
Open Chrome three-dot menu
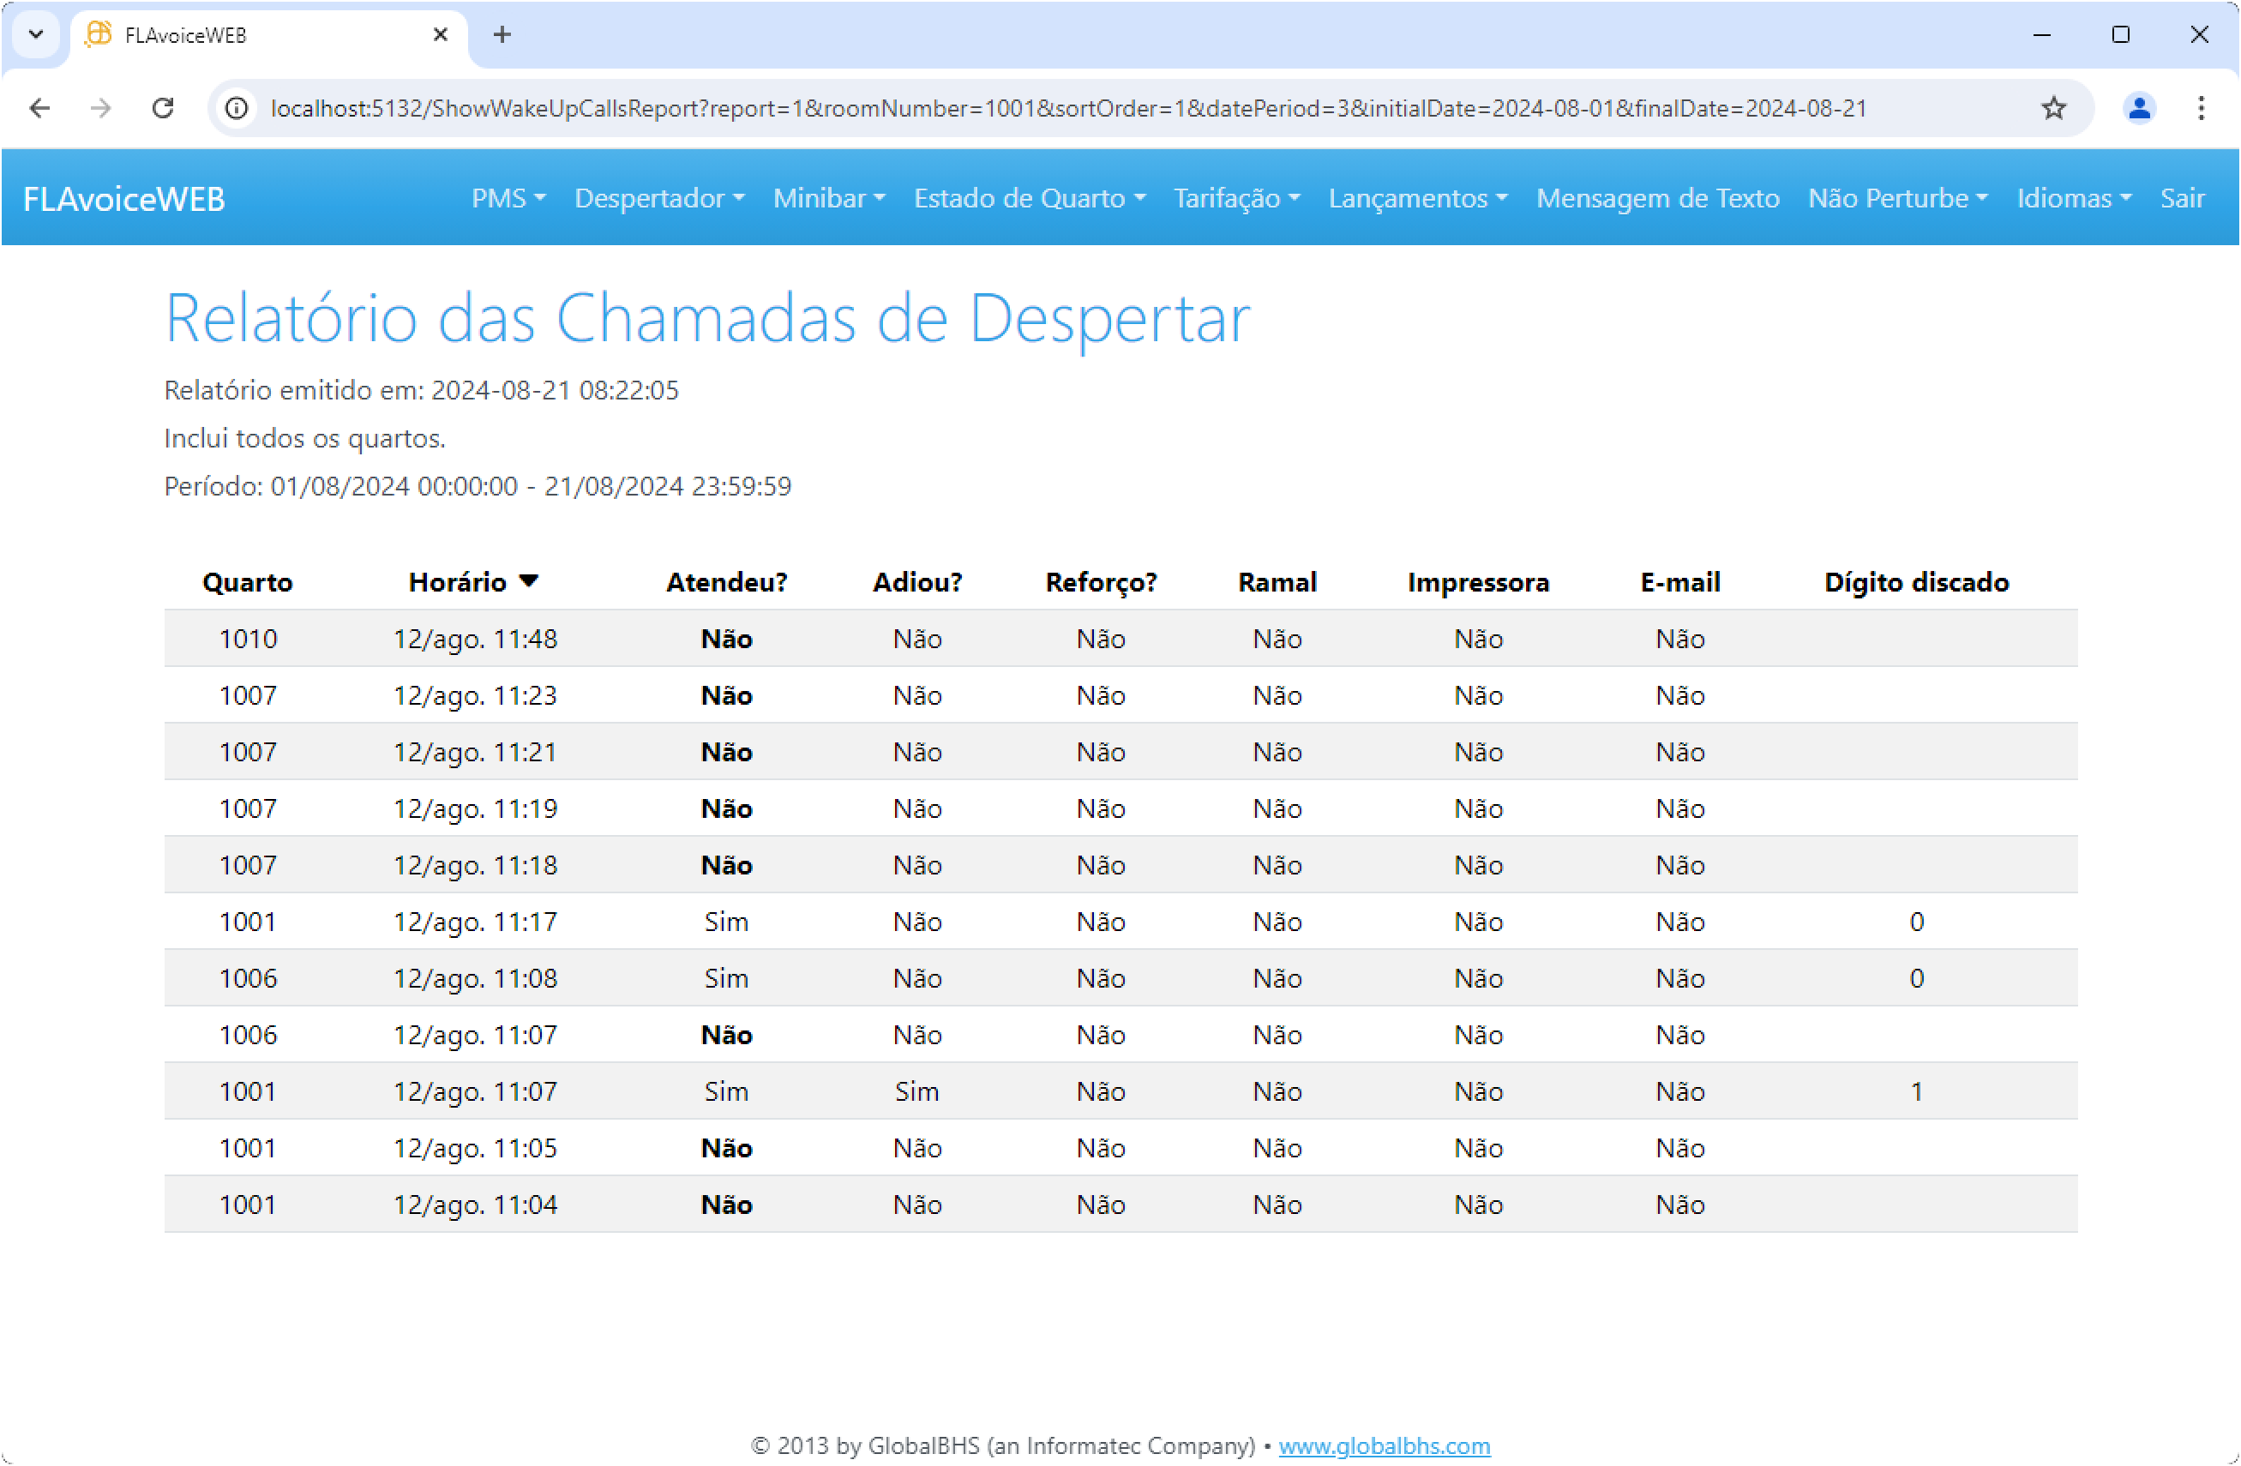coord(2201,108)
